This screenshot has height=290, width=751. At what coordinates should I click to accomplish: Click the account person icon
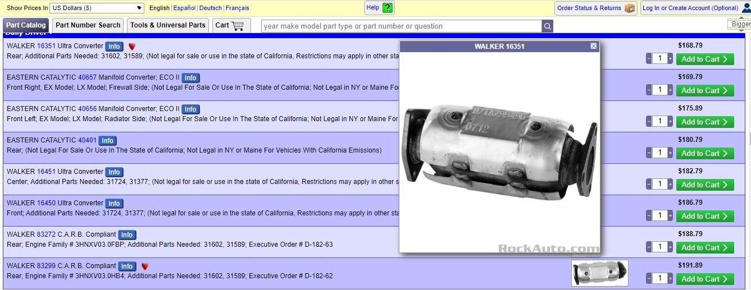tap(747, 8)
